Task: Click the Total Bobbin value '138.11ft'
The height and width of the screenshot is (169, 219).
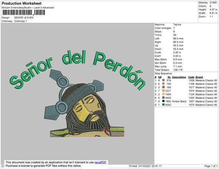Action: (x=178, y=70)
